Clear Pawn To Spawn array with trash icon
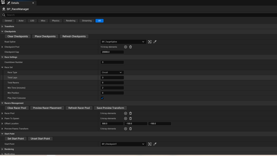The image size is (277, 156). point(131,118)
